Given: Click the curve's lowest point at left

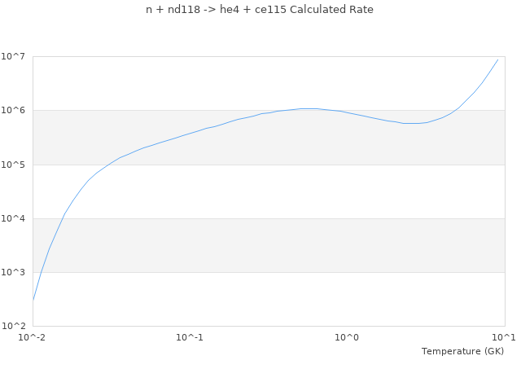Looking at the screenshot, I should pos(33,300).
